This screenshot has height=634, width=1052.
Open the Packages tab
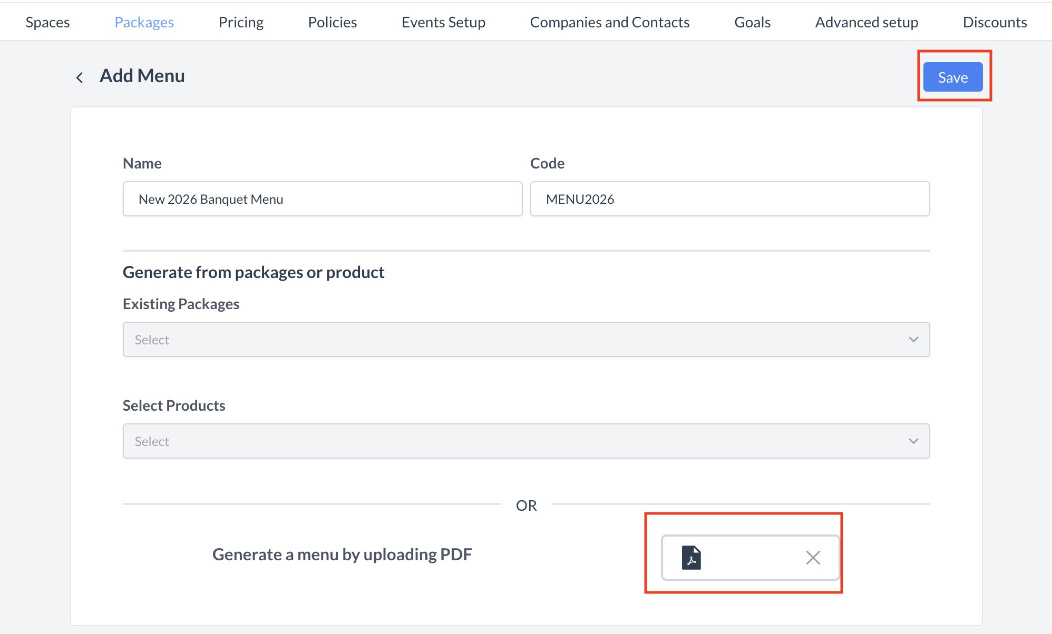point(144,22)
